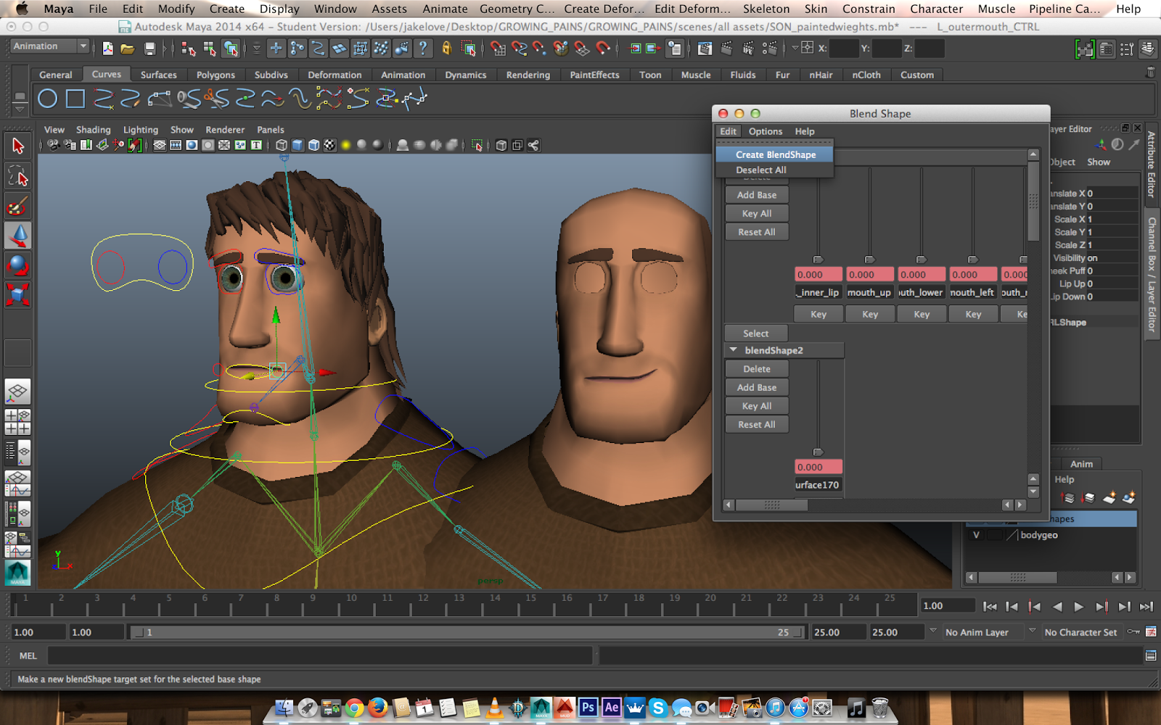Viewport: 1161px width, 725px height.
Task: Toggle the Channel Box sidebar icon
Action: click(x=1147, y=49)
